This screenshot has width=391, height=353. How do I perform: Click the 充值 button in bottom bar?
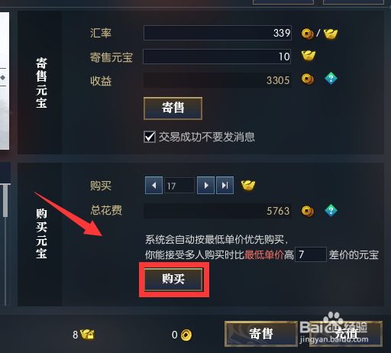[346, 334]
